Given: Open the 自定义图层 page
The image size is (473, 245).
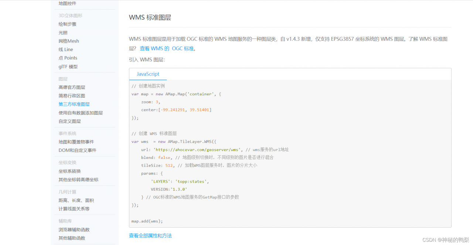Looking at the screenshot, I should coord(69,121).
